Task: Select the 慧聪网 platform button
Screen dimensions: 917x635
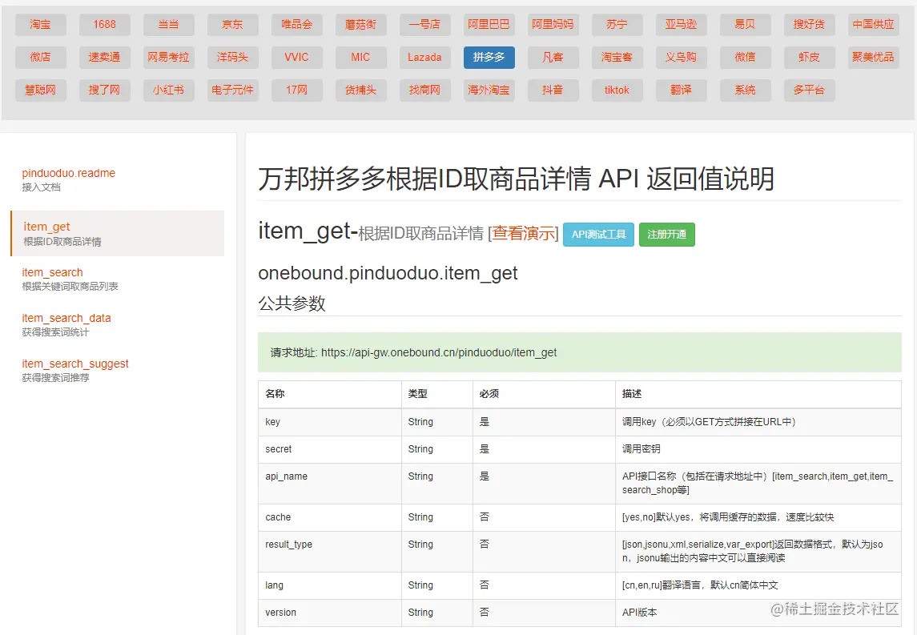Action: coord(40,90)
